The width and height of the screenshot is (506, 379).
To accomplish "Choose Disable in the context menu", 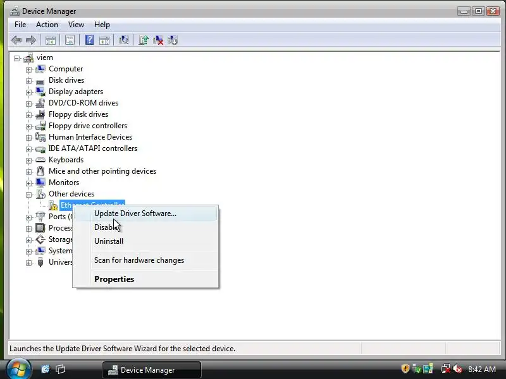I will pyautogui.click(x=145, y=227).
